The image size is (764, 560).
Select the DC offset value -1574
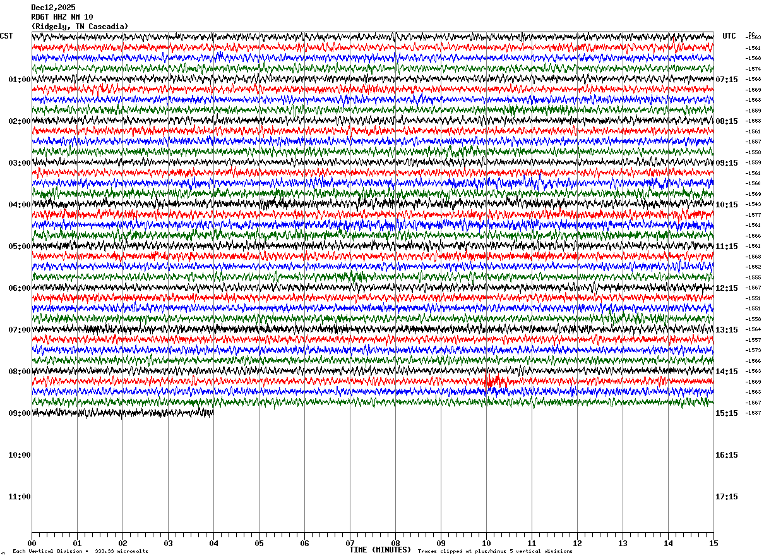point(753,69)
